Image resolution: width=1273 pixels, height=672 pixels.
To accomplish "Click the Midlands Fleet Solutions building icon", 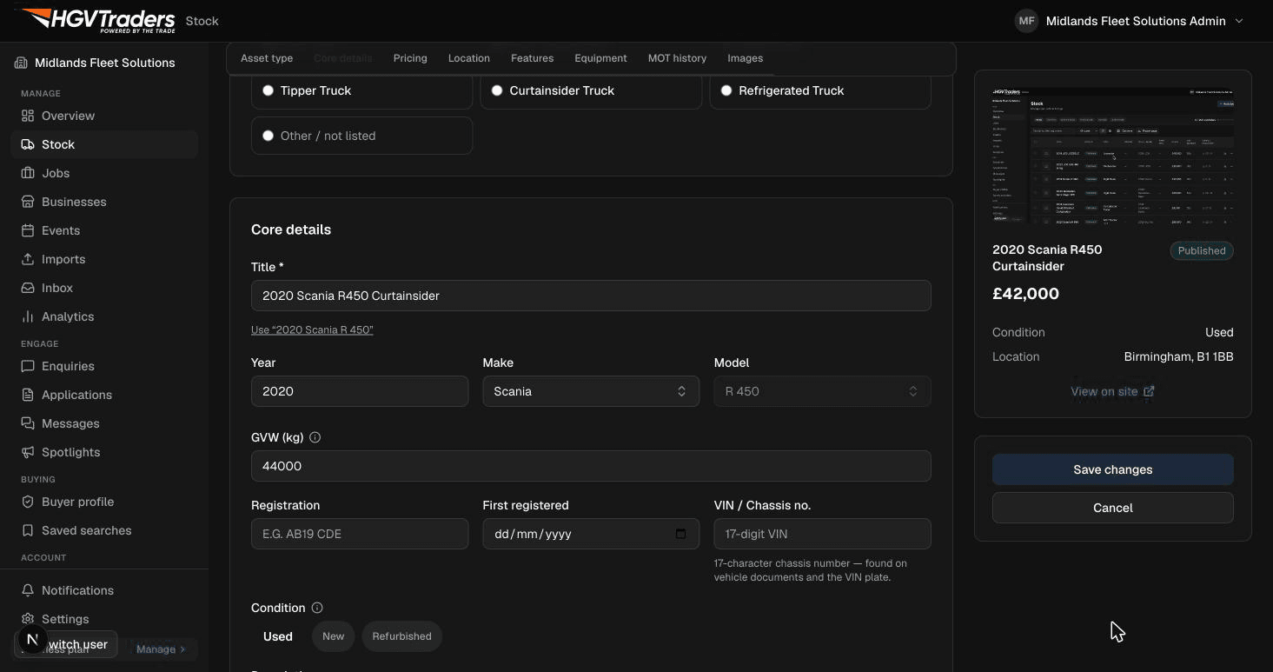I will pyautogui.click(x=21, y=63).
